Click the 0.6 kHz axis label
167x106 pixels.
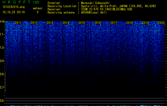pos(2,101)
